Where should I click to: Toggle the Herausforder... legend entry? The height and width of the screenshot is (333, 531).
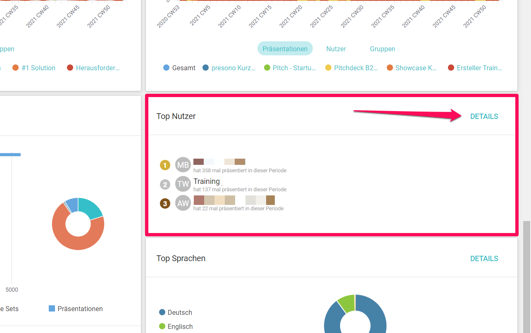93,68
